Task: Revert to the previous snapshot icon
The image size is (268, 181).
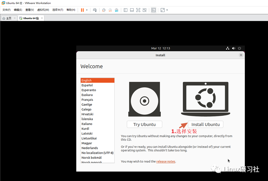Action: pos(110,10)
